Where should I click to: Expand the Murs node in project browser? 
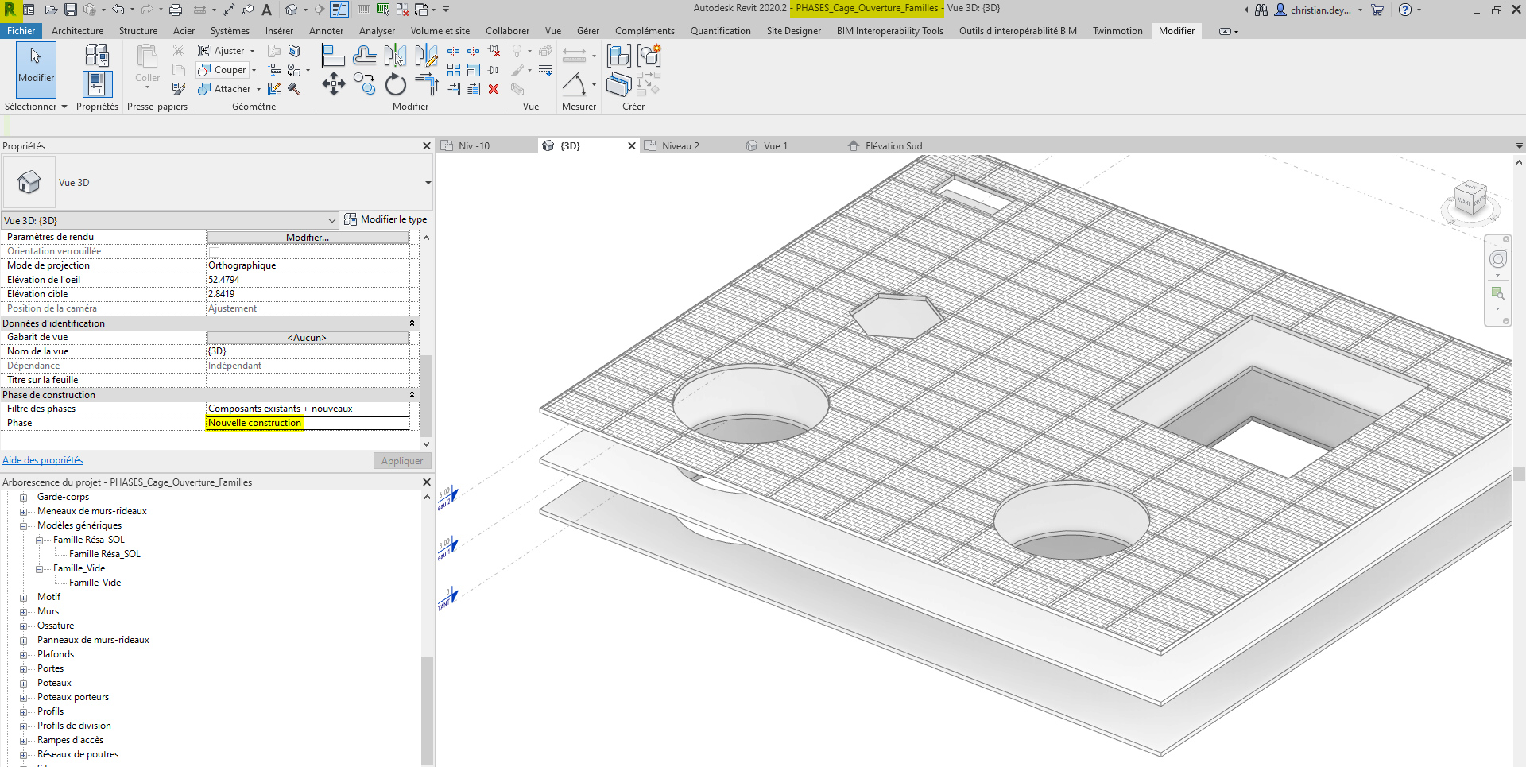(x=24, y=612)
